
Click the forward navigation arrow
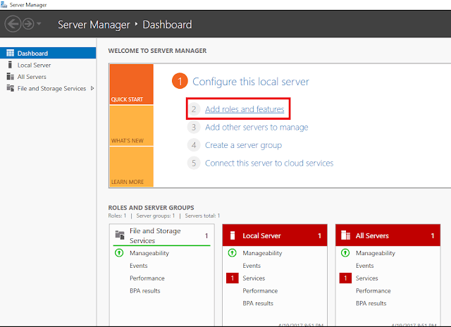[28, 24]
